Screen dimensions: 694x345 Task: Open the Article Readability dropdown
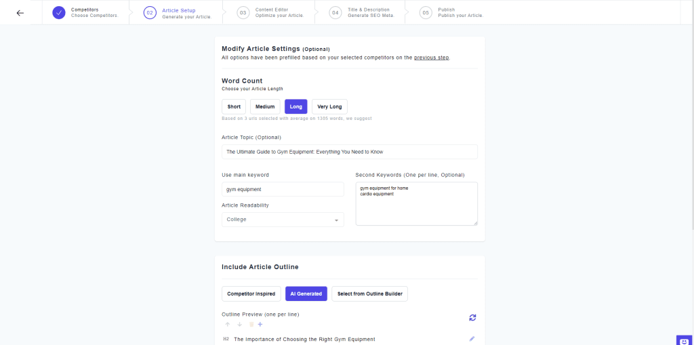(283, 220)
